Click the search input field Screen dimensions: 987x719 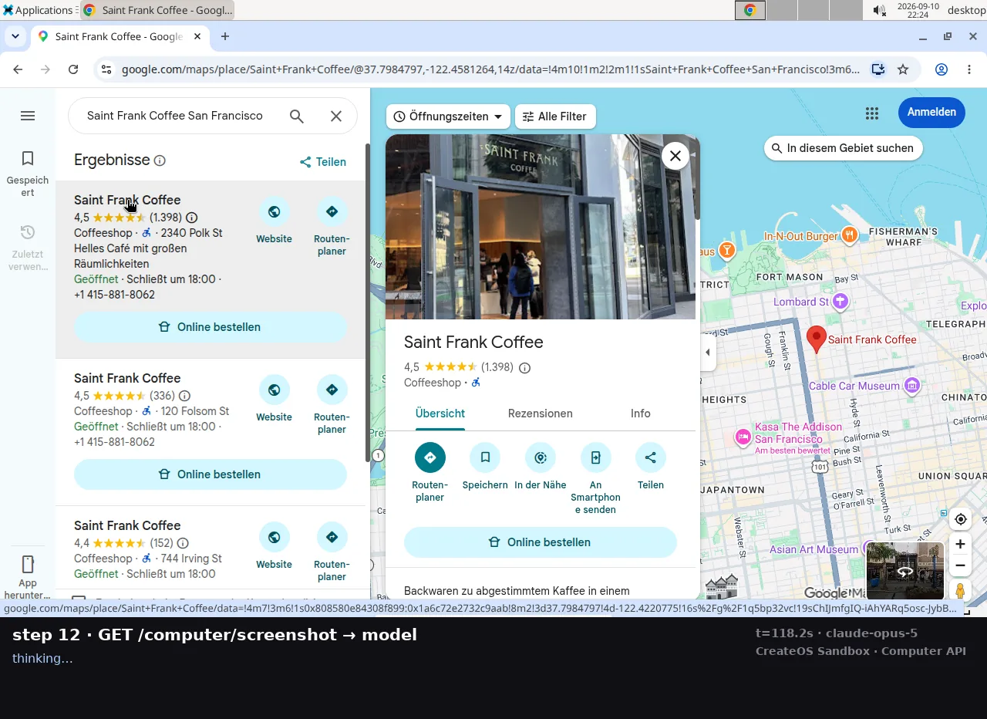[x=175, y=116]
